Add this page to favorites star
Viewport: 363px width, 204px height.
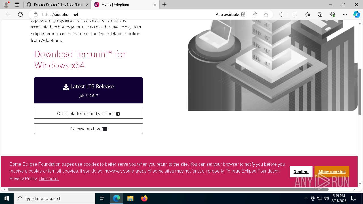pos(266,14)
